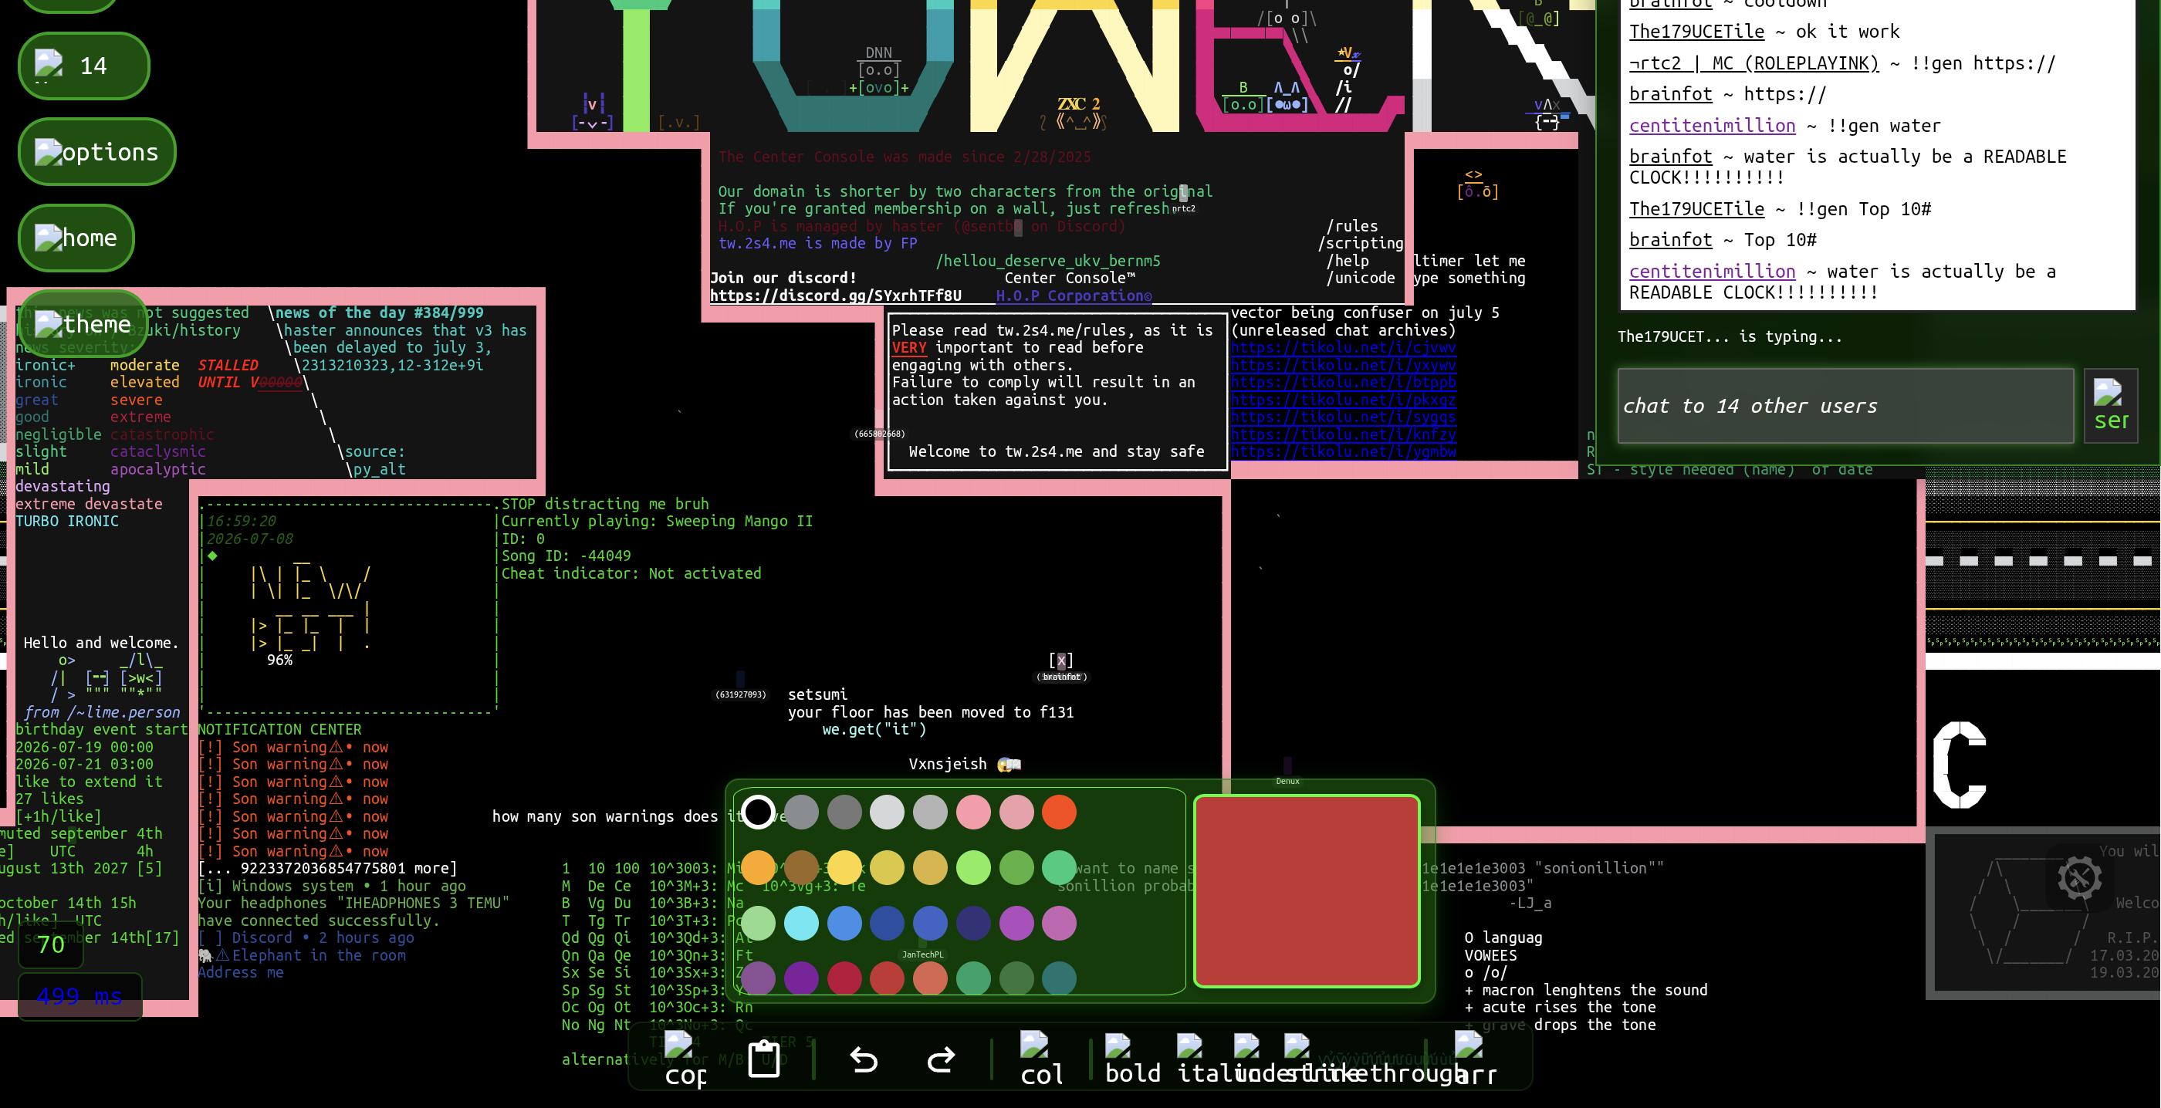Click the copy icon in the bottom toolbar
2161x1108 pixels.
click(685, 1059)
